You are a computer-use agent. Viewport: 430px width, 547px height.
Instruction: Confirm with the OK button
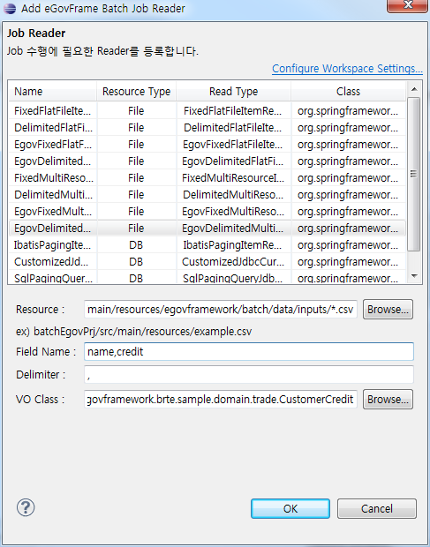[x=290, y=509]
